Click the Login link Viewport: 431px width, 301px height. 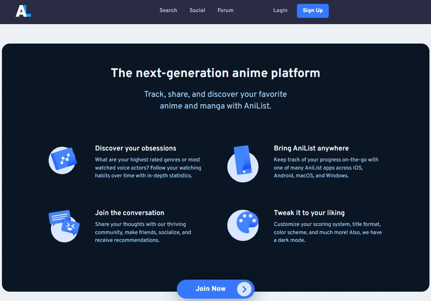(x=280, y=10)
